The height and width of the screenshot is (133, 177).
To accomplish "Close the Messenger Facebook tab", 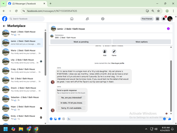I will [x=44, y=4].
